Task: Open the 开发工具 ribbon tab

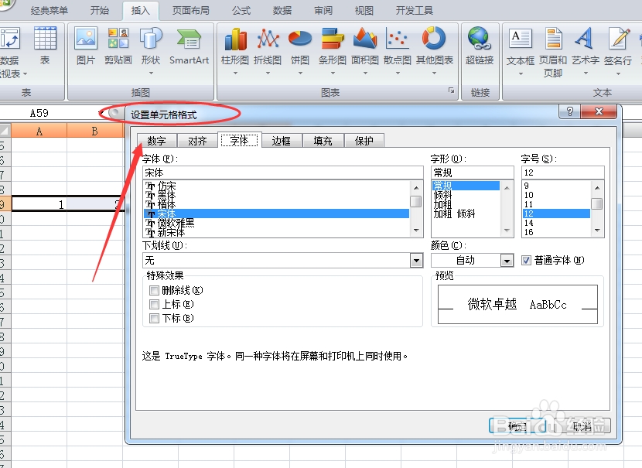Action: (x=415, y=10)
